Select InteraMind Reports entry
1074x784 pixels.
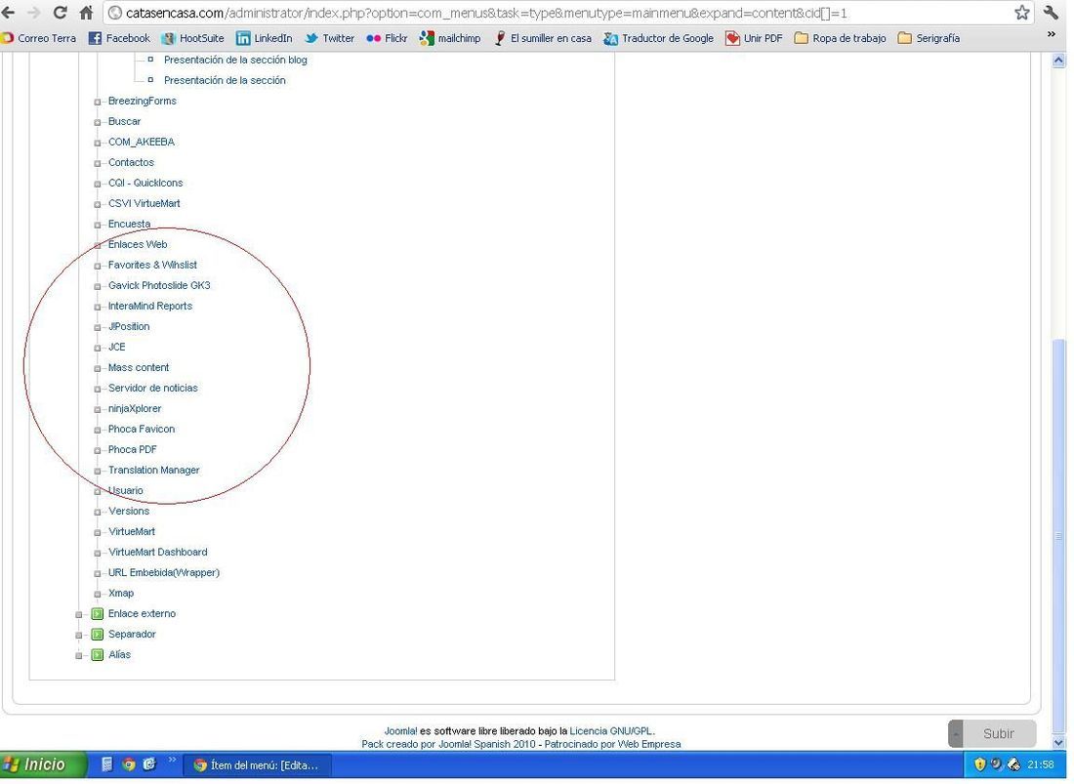[150, 307]
